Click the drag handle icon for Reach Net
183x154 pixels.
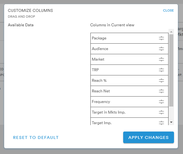pyautogui.click(x=161, y=91)
